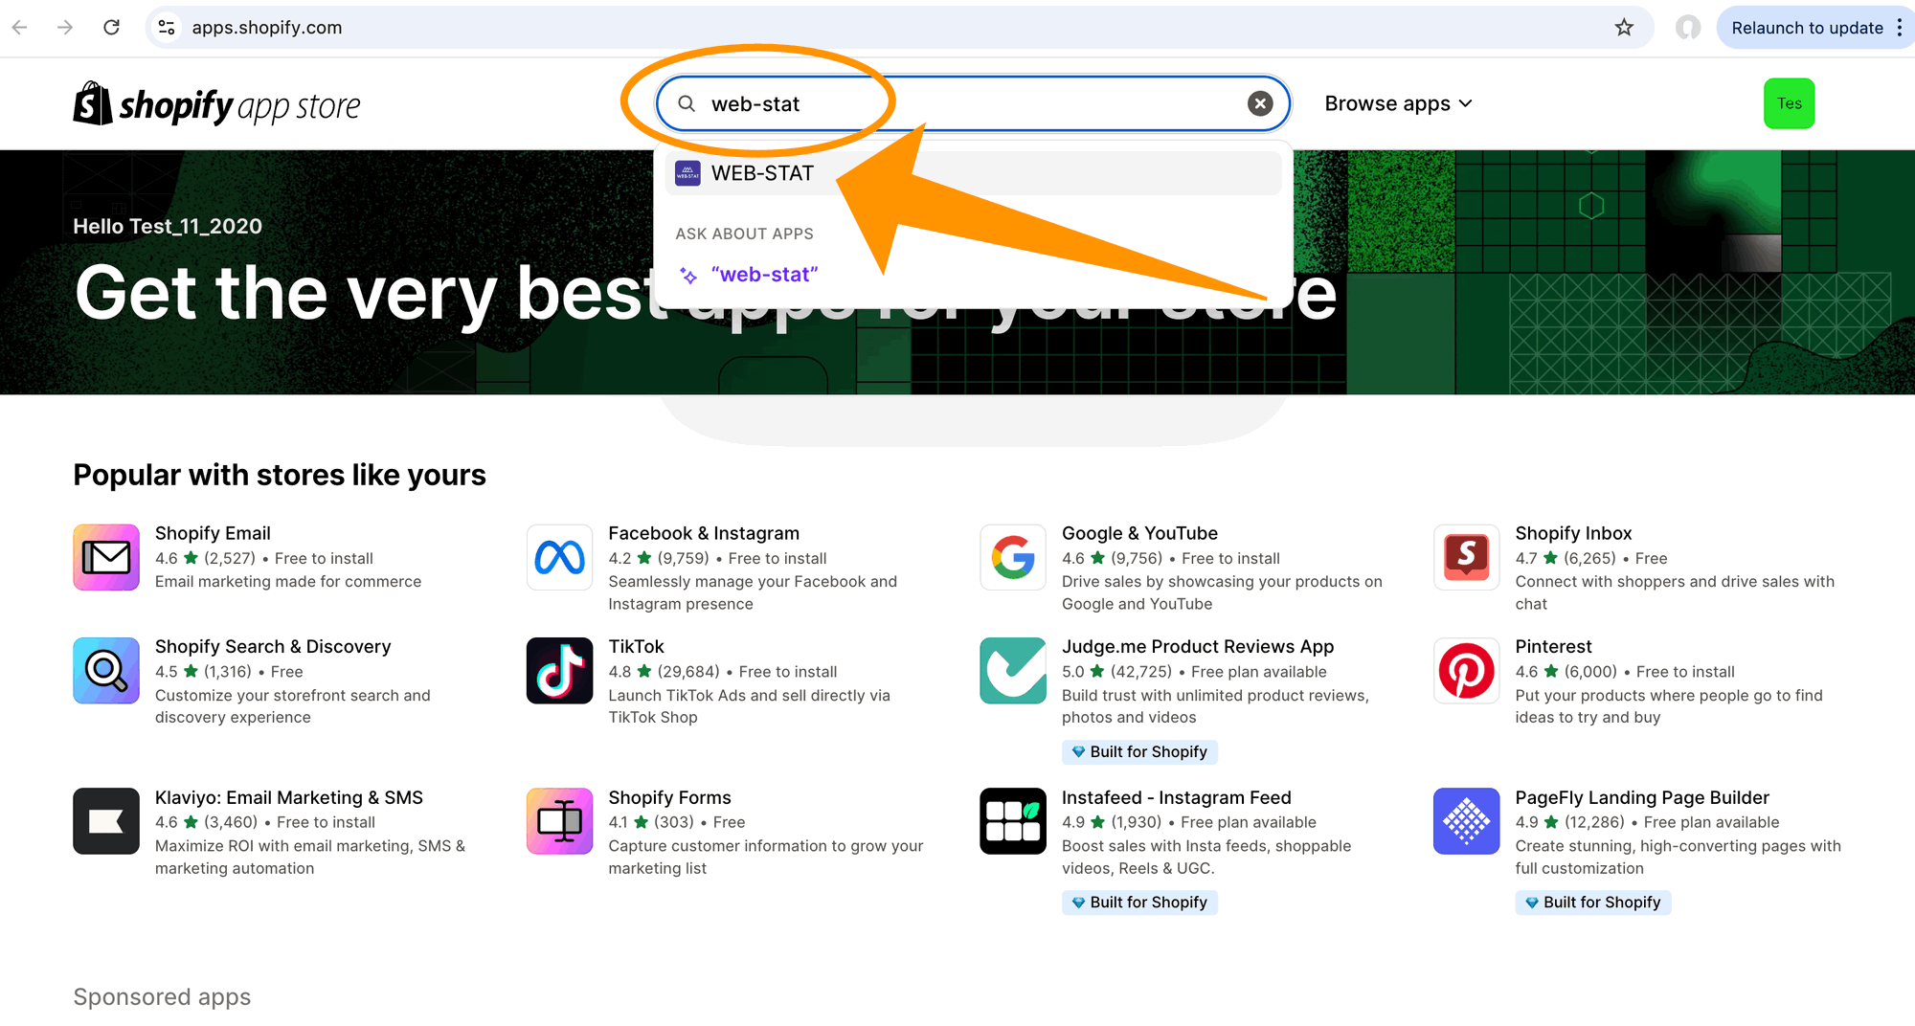Click into the web-stat search field
The height and width of the screenshot is (1026, 1915).
[x=972, y=103]
